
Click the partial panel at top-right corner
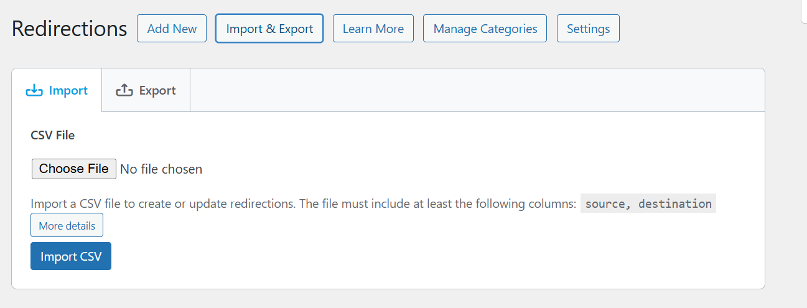(803, 11)
